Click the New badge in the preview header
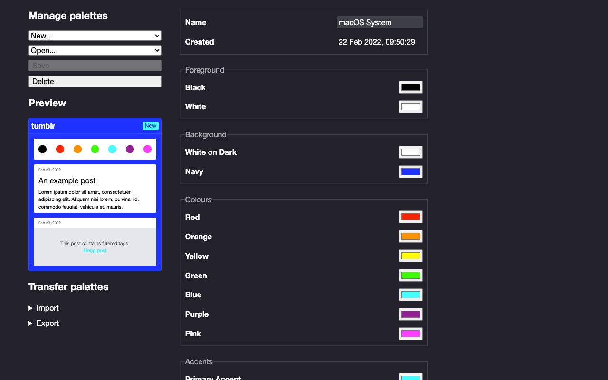Screen dimensions: 608x380 [x=151, y=126]
